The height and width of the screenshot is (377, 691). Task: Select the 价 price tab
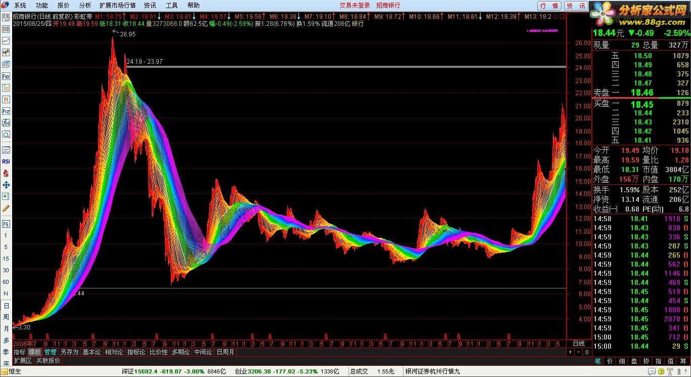(x=610, y=361)
